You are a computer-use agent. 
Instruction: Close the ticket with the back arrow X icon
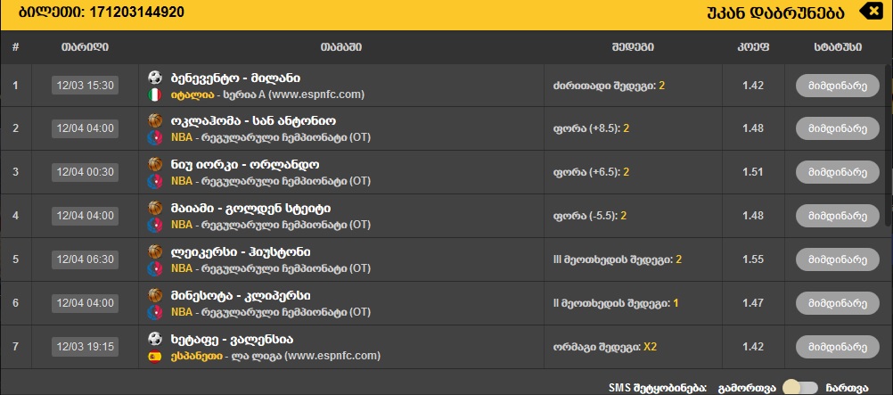pyautogui.click(x=872, y=12)
